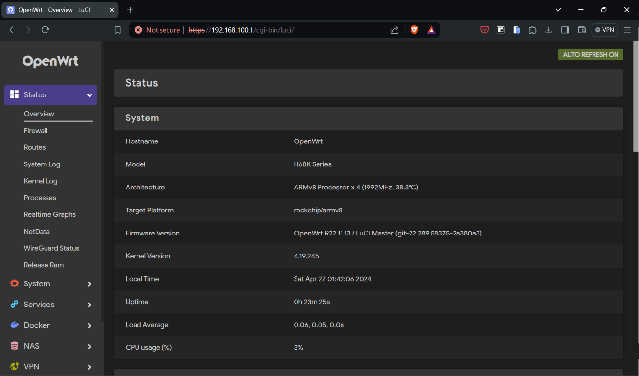Toggle the AUTO REFRESH ON button
Viewport: 639px width, 376px height.
pyautogui.click(x=591, y=54)
